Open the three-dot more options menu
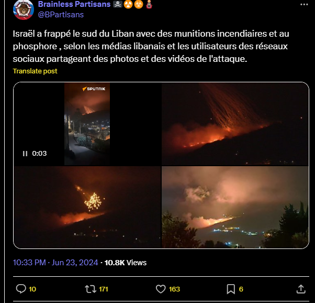Image resolution: width=315 pixels, height=303 pixels. [304, 4]
